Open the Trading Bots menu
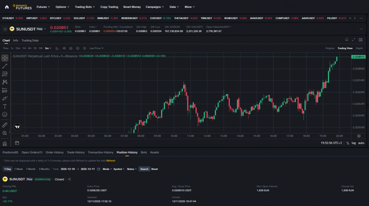 [85, 7]
